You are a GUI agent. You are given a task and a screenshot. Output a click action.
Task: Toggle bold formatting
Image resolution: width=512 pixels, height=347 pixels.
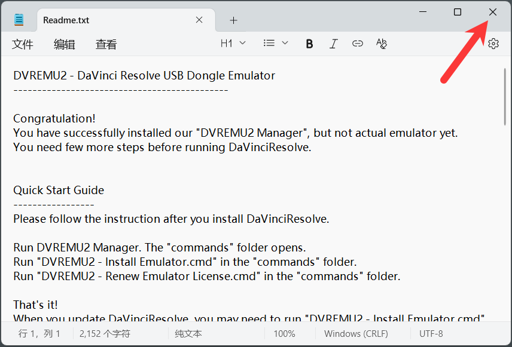(x=309, y=44)
